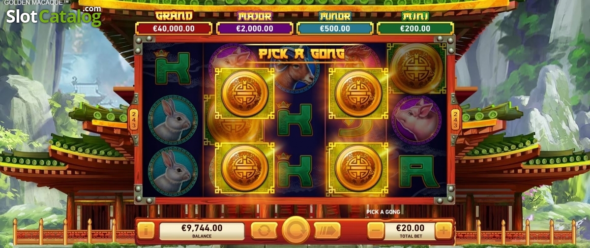Click the Major €2,000.00 jackpot display
This screenshot has width=590, height=248.
(255, 23)
